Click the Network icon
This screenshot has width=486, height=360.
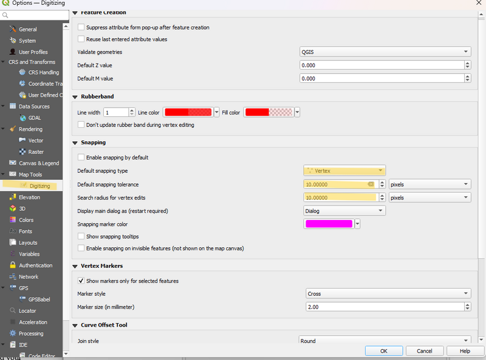pyautogui.click(x=13, y=276)
